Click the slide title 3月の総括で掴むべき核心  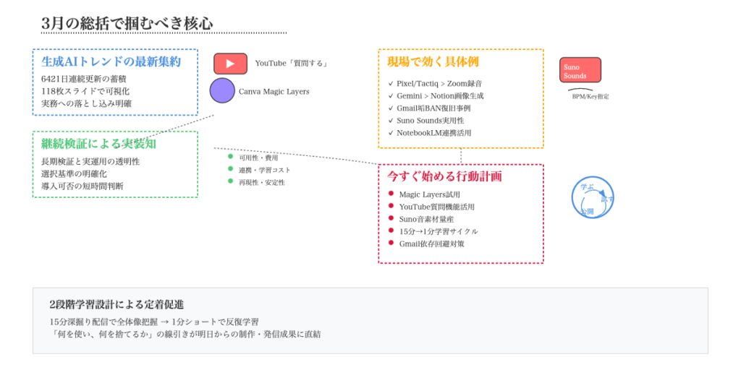tap(127, 23)
